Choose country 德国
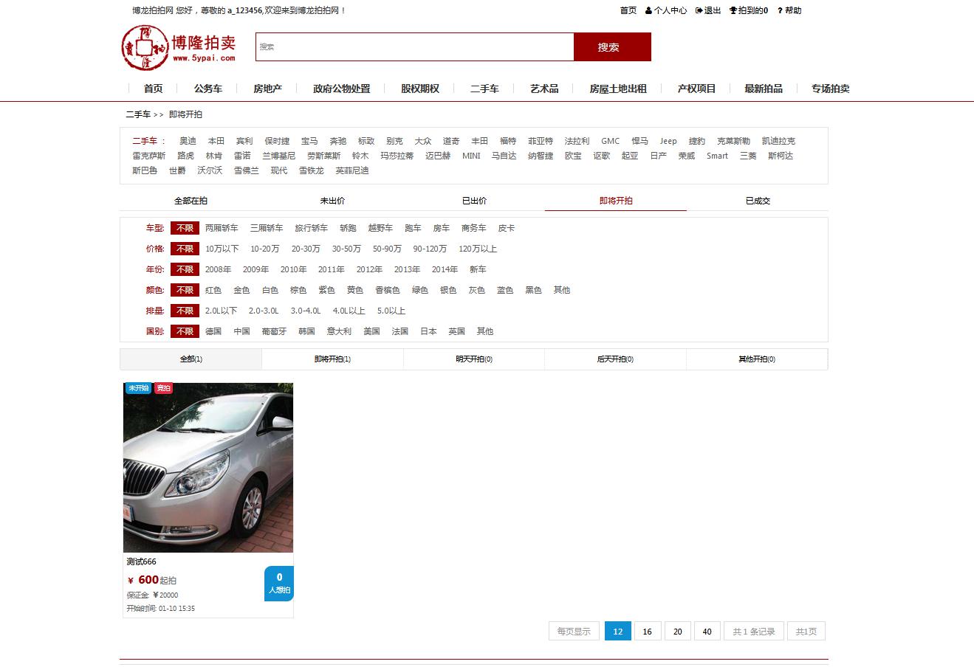 point(213,331)
